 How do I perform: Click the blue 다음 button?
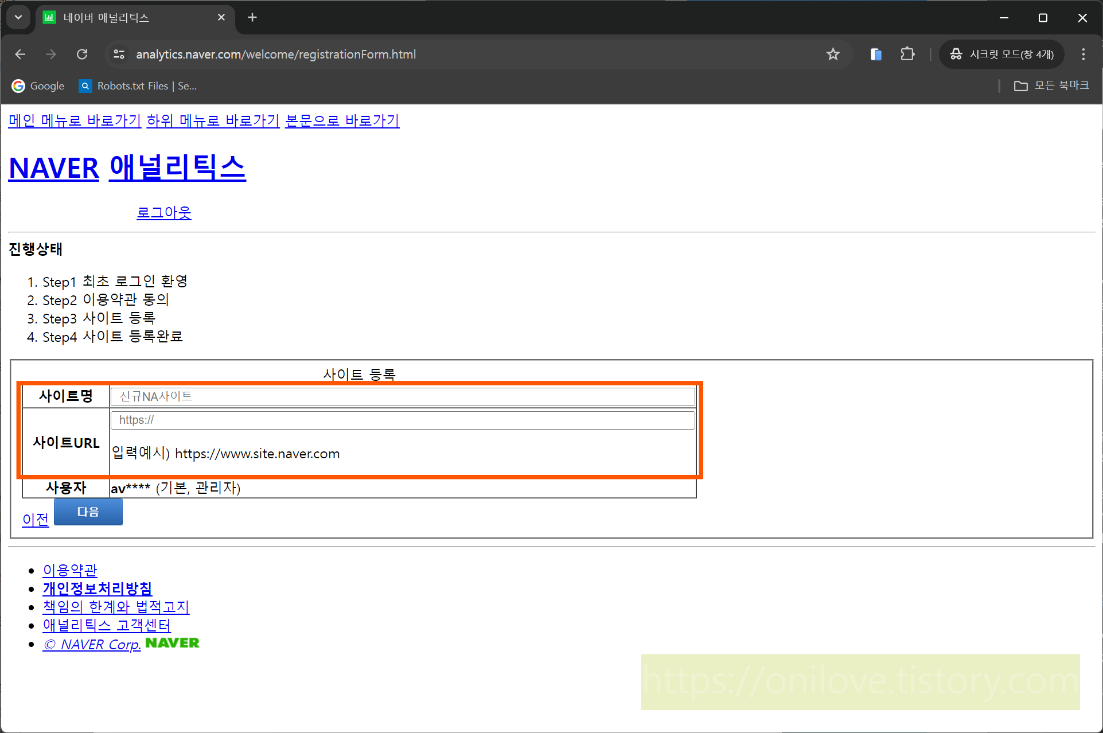[88, 512]
